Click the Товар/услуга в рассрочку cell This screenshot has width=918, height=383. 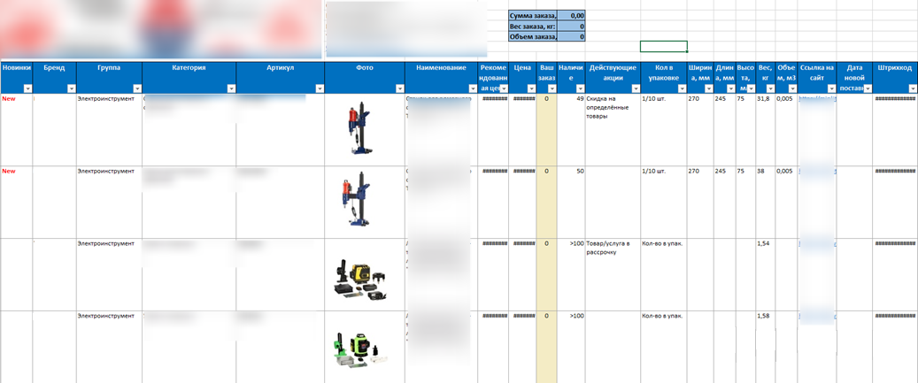point(612,248)
